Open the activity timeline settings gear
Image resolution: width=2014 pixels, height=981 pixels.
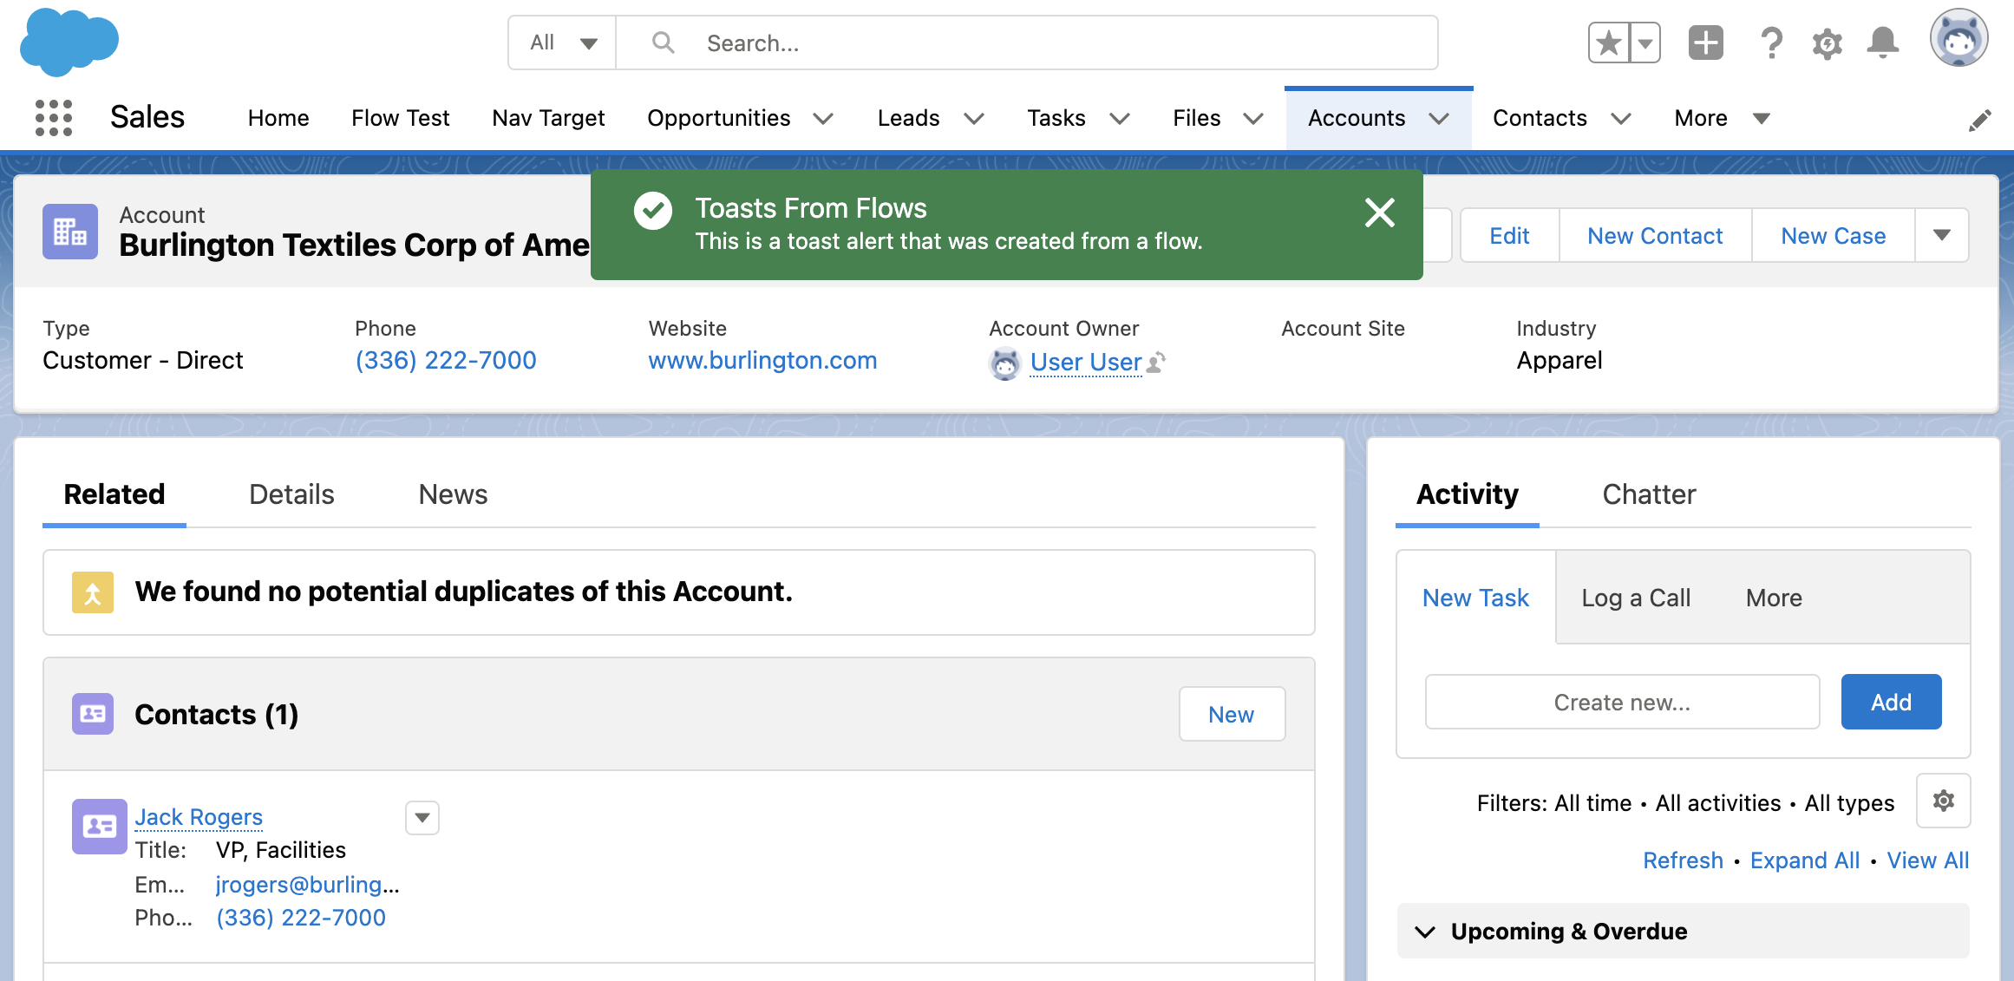[1944, 801]
